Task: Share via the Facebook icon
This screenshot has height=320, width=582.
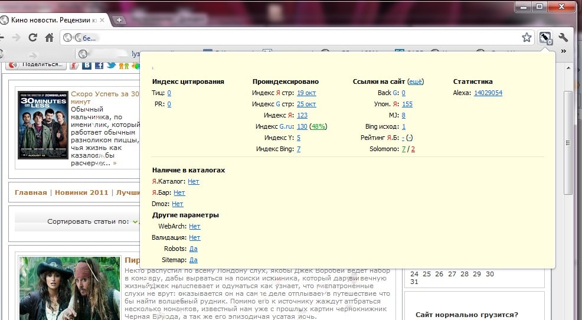Action: click(99, 65)
